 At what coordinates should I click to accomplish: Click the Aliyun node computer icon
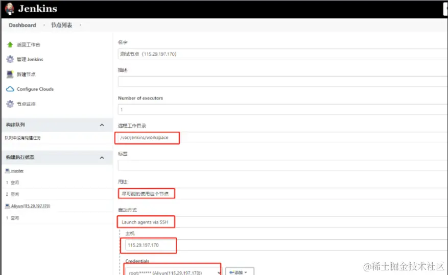(x=8, y=206)
